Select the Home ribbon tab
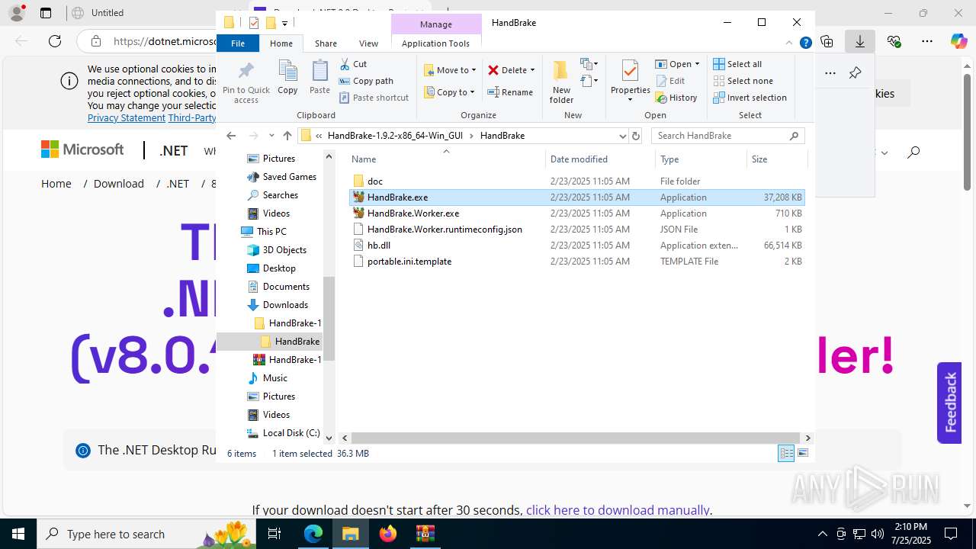Viewport: 976px width, 549px height. (281, 43)
